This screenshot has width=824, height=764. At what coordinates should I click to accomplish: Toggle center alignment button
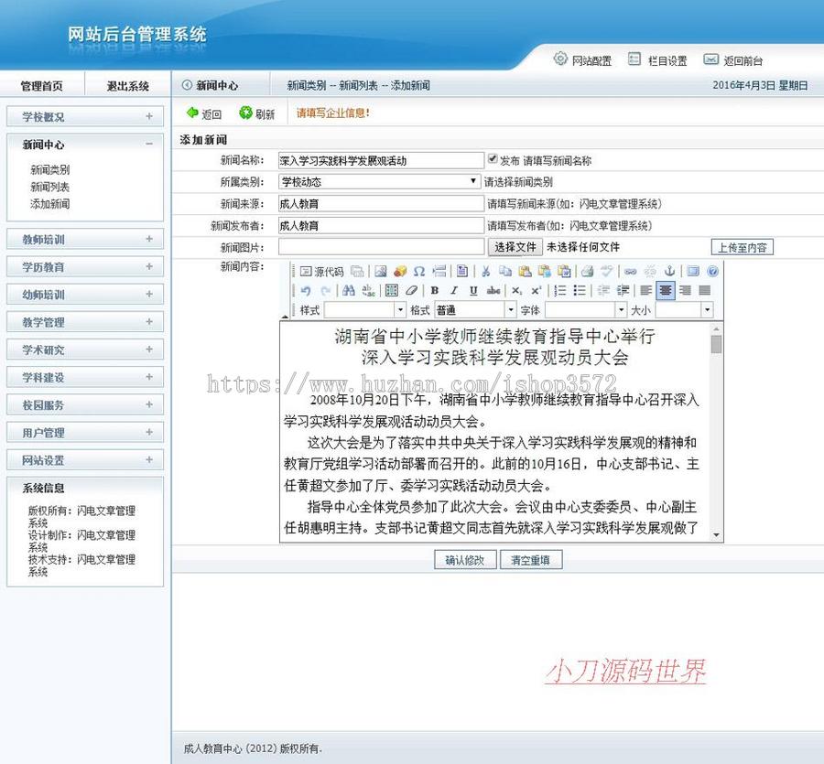[666, 290]
